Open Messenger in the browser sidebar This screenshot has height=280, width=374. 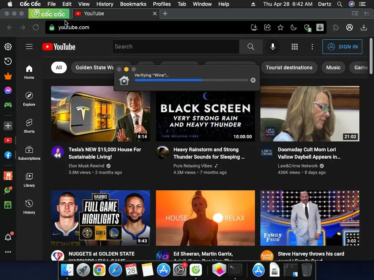point(8,90)
